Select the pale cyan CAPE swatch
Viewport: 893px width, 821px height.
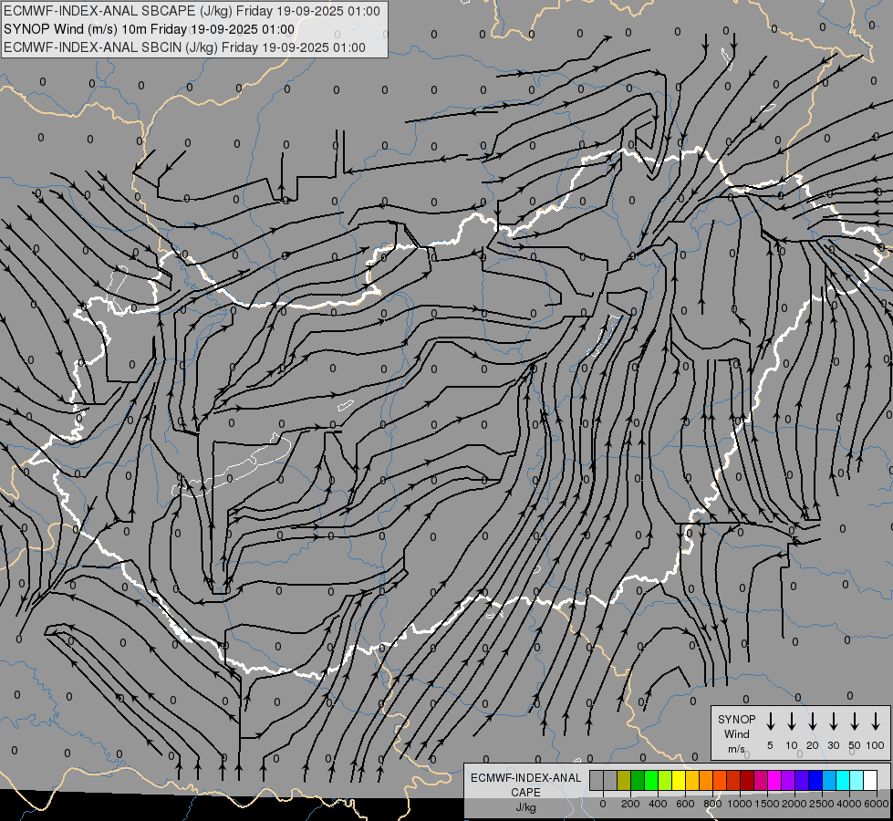point(856,780)
